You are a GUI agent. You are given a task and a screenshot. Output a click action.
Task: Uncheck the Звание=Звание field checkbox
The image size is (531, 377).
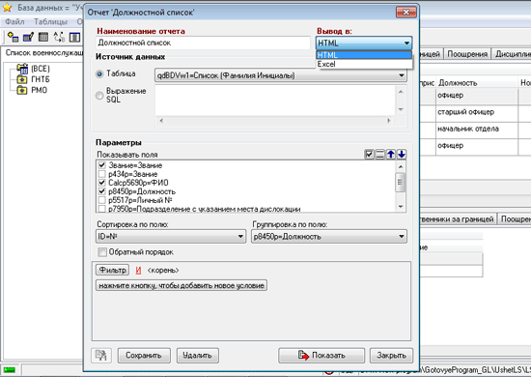(101, 165)
